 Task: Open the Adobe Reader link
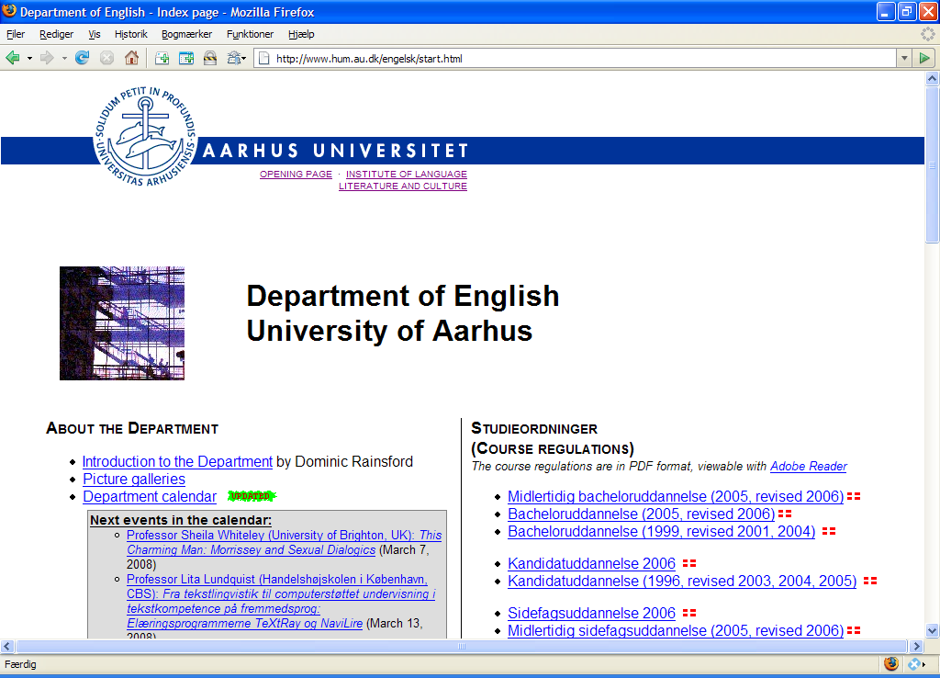(808, 466)
